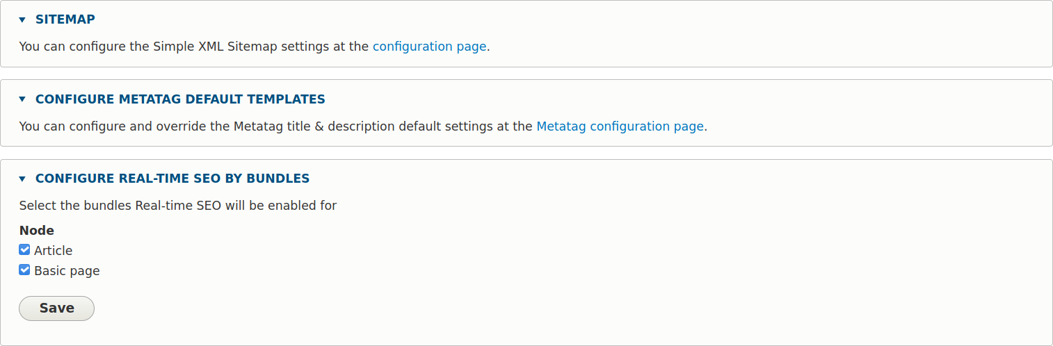Click the Metatag title & description sentence
The image size is (1053, 346).
point(277,126)
